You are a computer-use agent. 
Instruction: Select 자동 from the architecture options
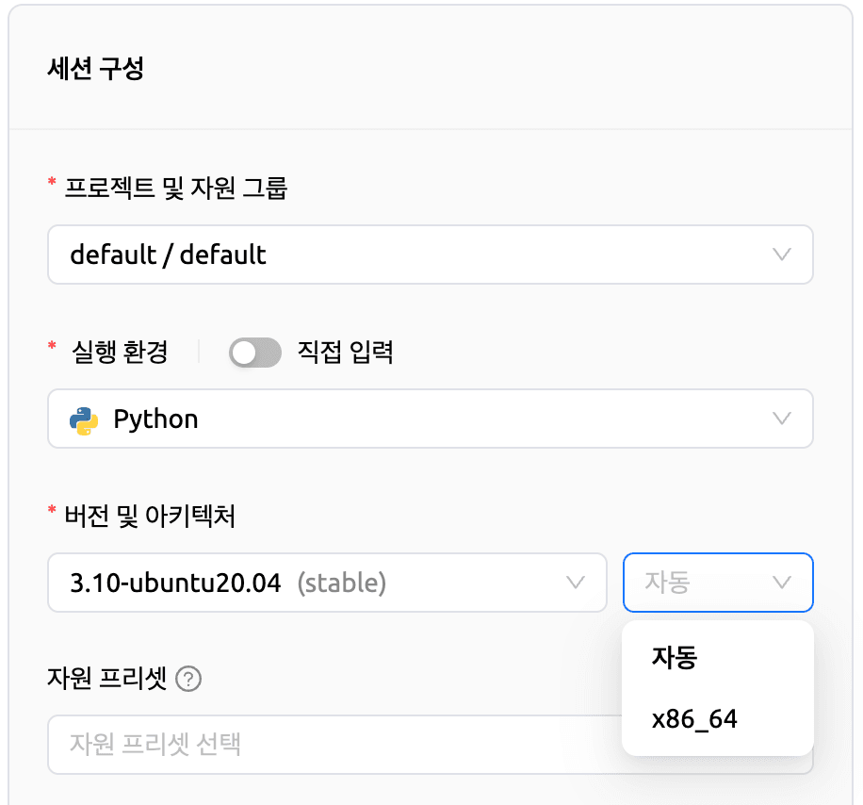point(671,658)
